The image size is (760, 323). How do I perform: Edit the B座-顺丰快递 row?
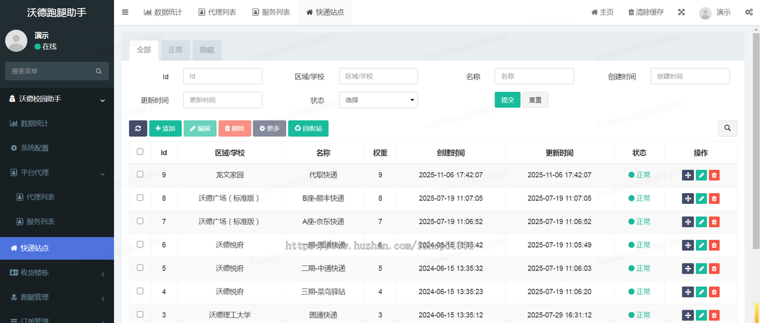[701, 198]
